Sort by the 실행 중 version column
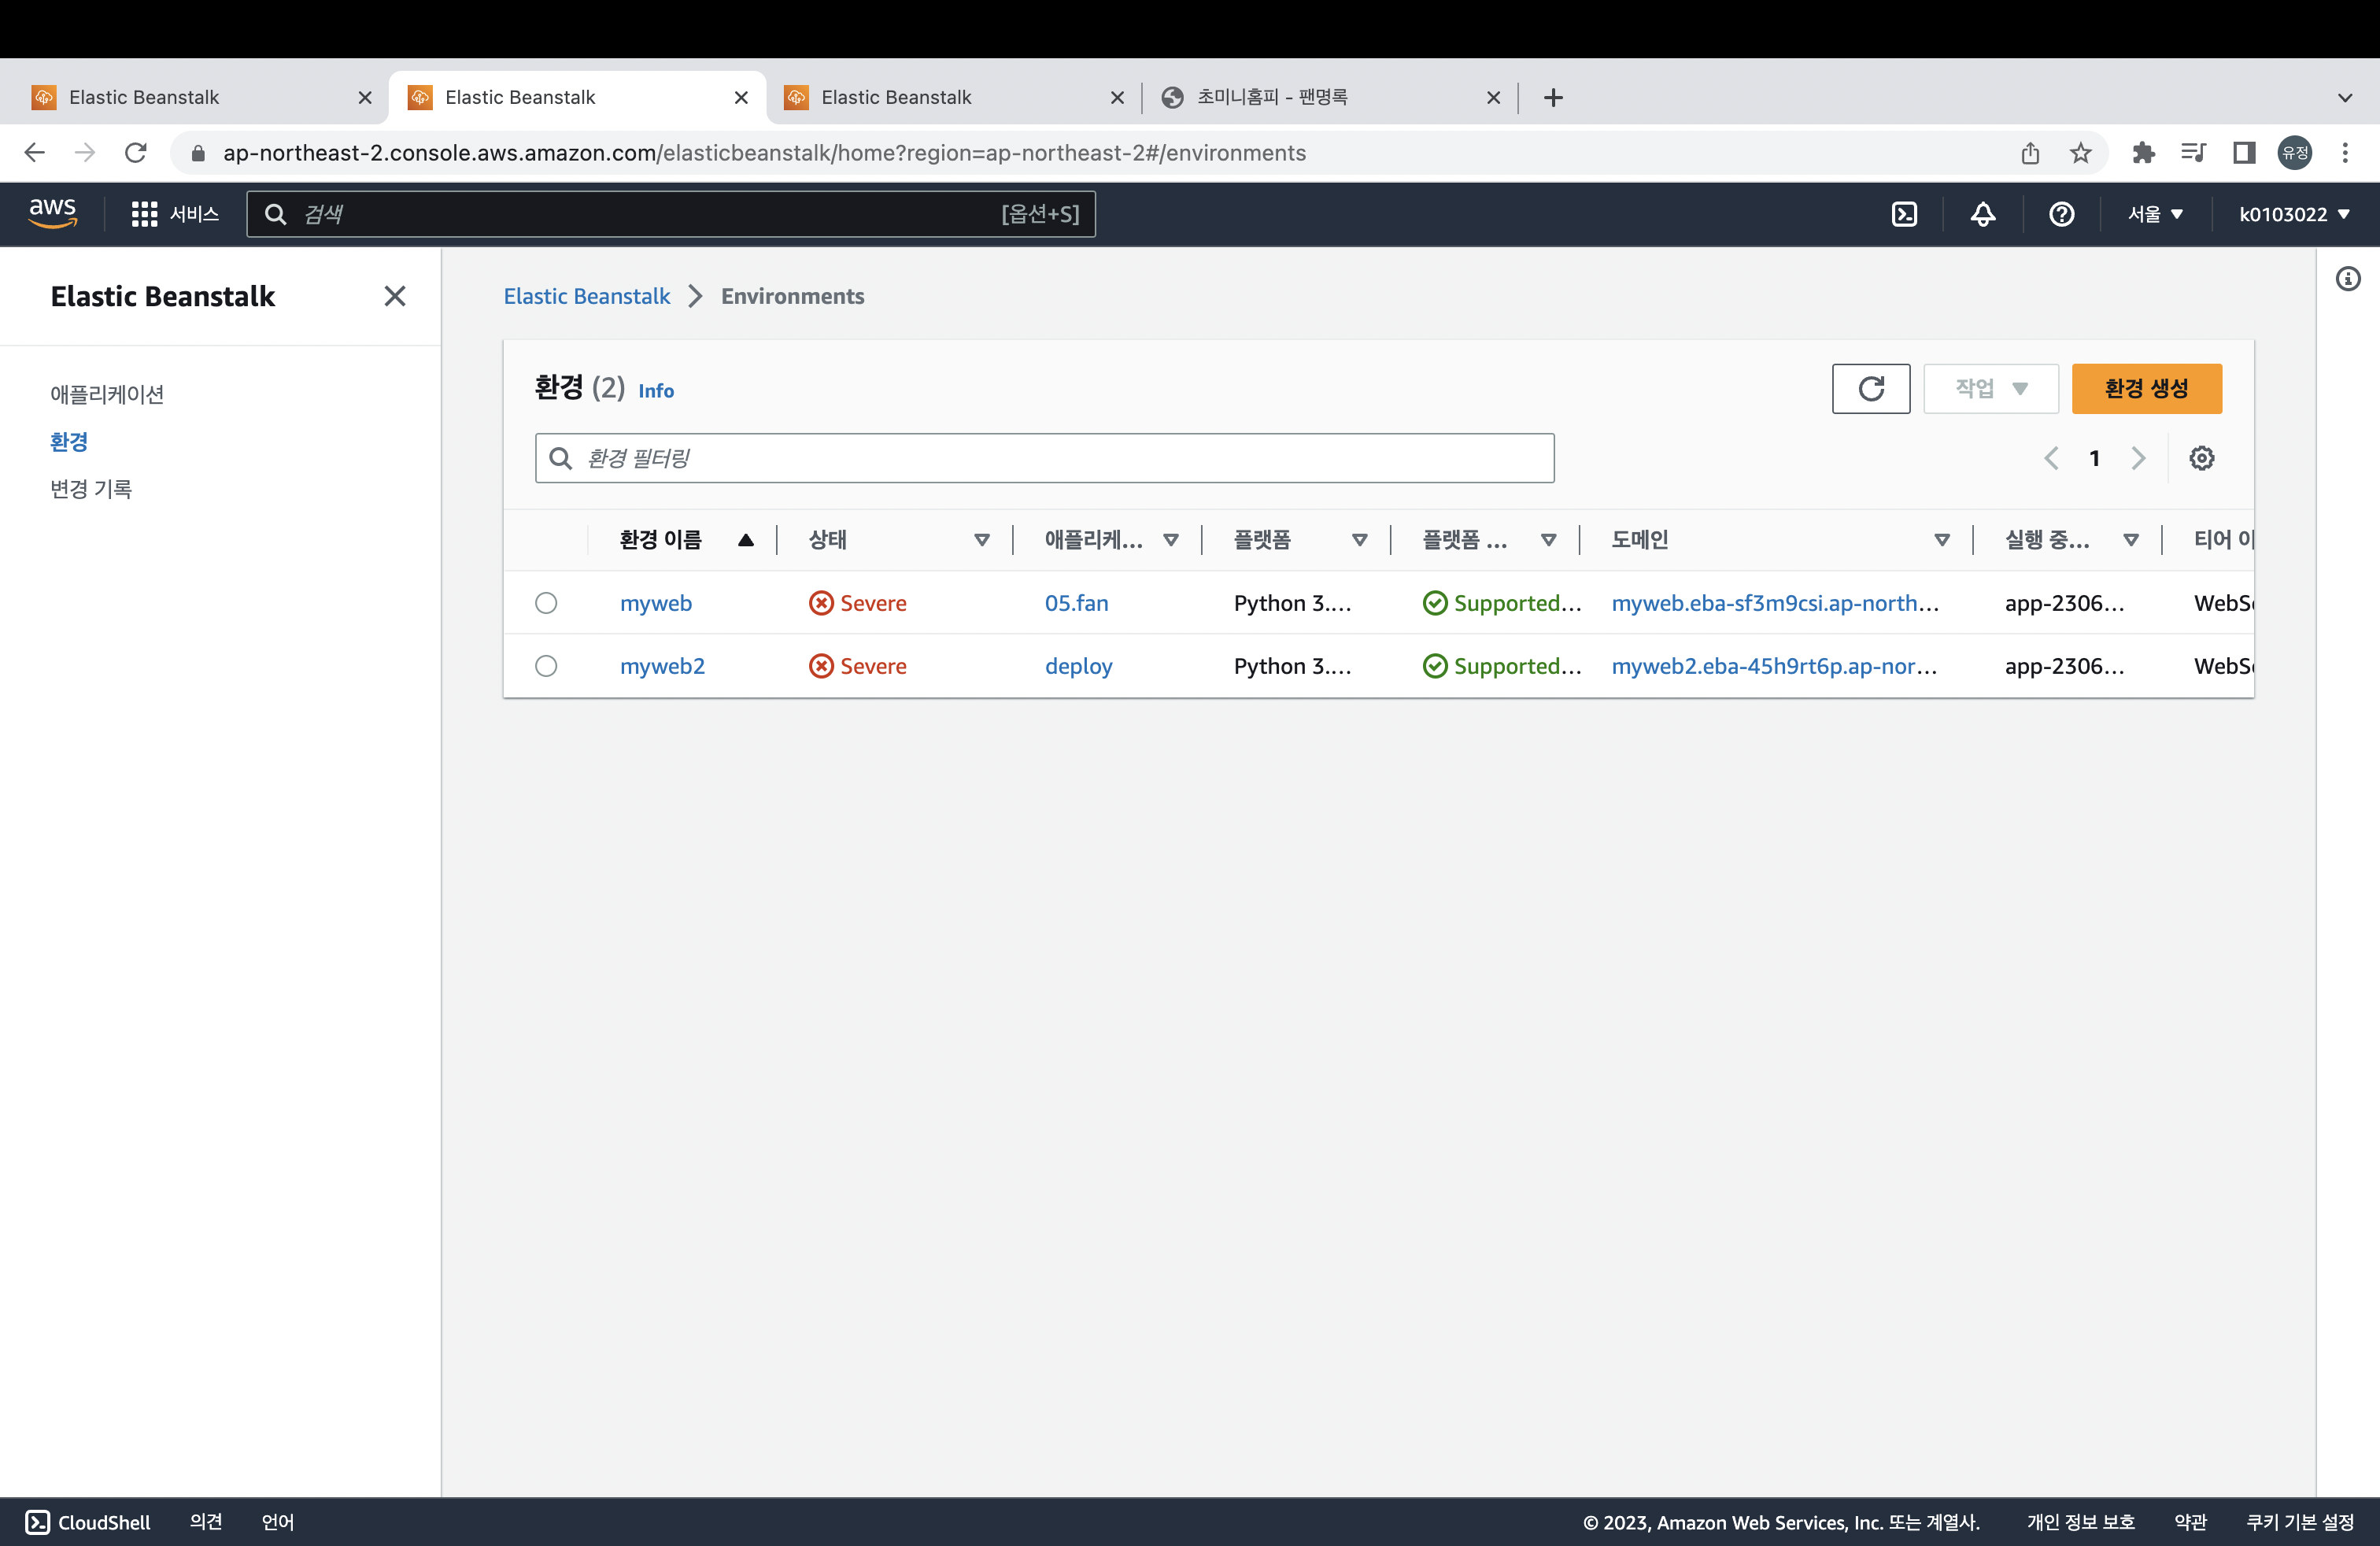2380x1546 pixels. pyautogui.click(x=2131, y=540)
